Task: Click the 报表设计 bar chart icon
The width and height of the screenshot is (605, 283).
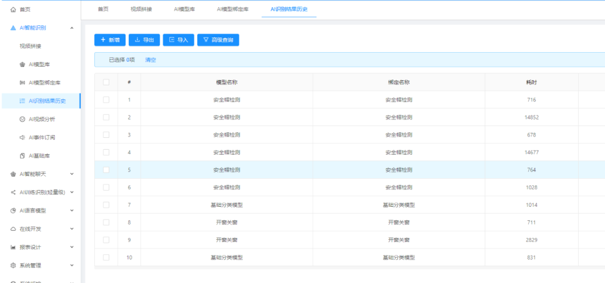Action: (x=13, y=247)
